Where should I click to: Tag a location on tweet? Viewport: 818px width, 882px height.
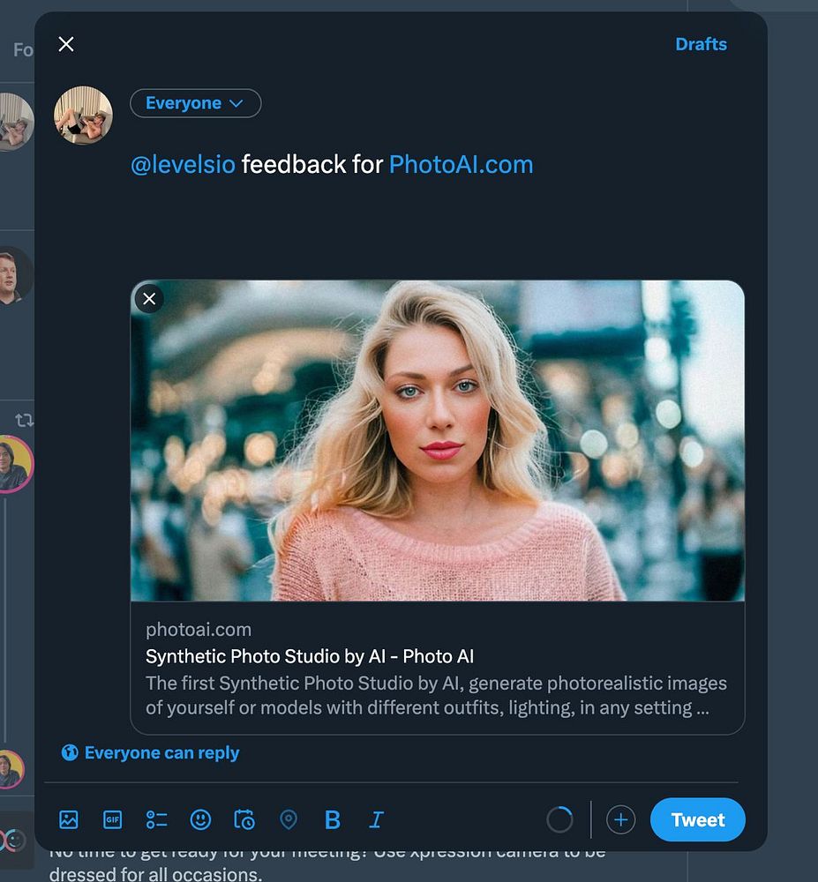coord(289,820)
